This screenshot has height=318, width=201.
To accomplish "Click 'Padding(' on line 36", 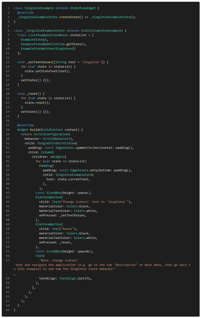I will point(46,166).
